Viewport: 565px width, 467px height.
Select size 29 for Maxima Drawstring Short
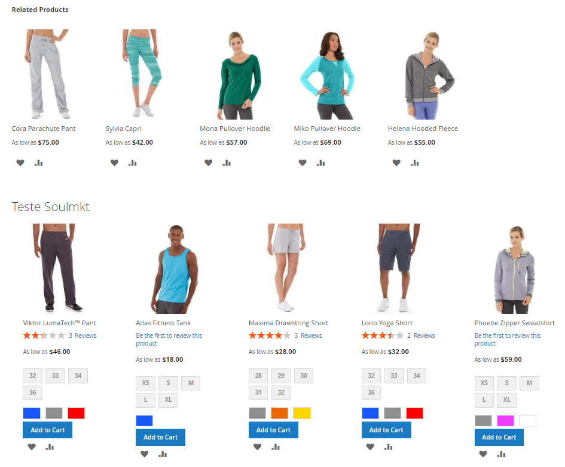tap(281, 376)
